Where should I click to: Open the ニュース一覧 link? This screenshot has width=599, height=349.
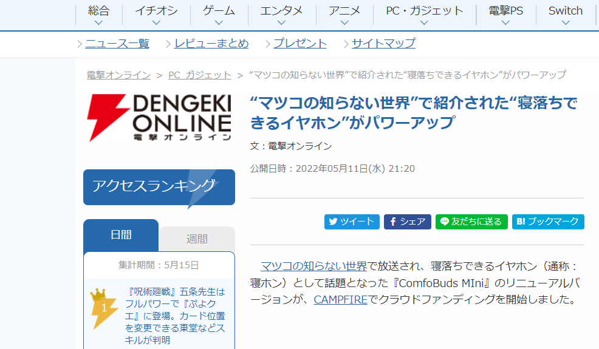pyautogui.click(x=117, y=44)
